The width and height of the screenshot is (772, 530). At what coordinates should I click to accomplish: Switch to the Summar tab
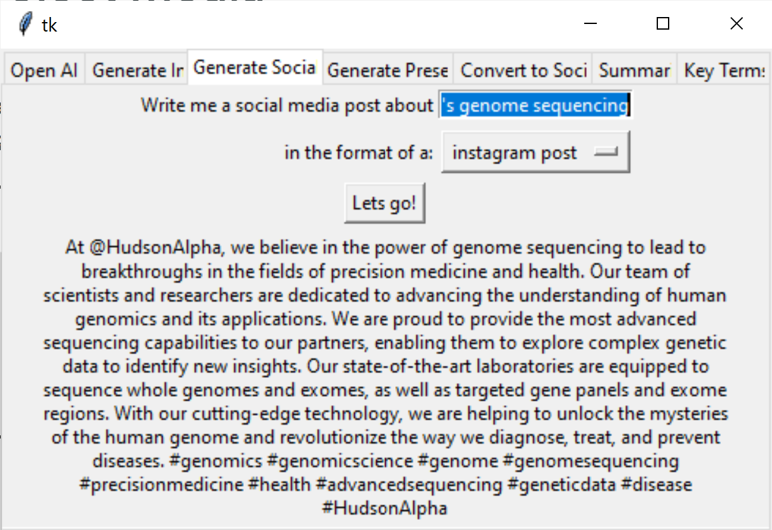click(634, 71)
